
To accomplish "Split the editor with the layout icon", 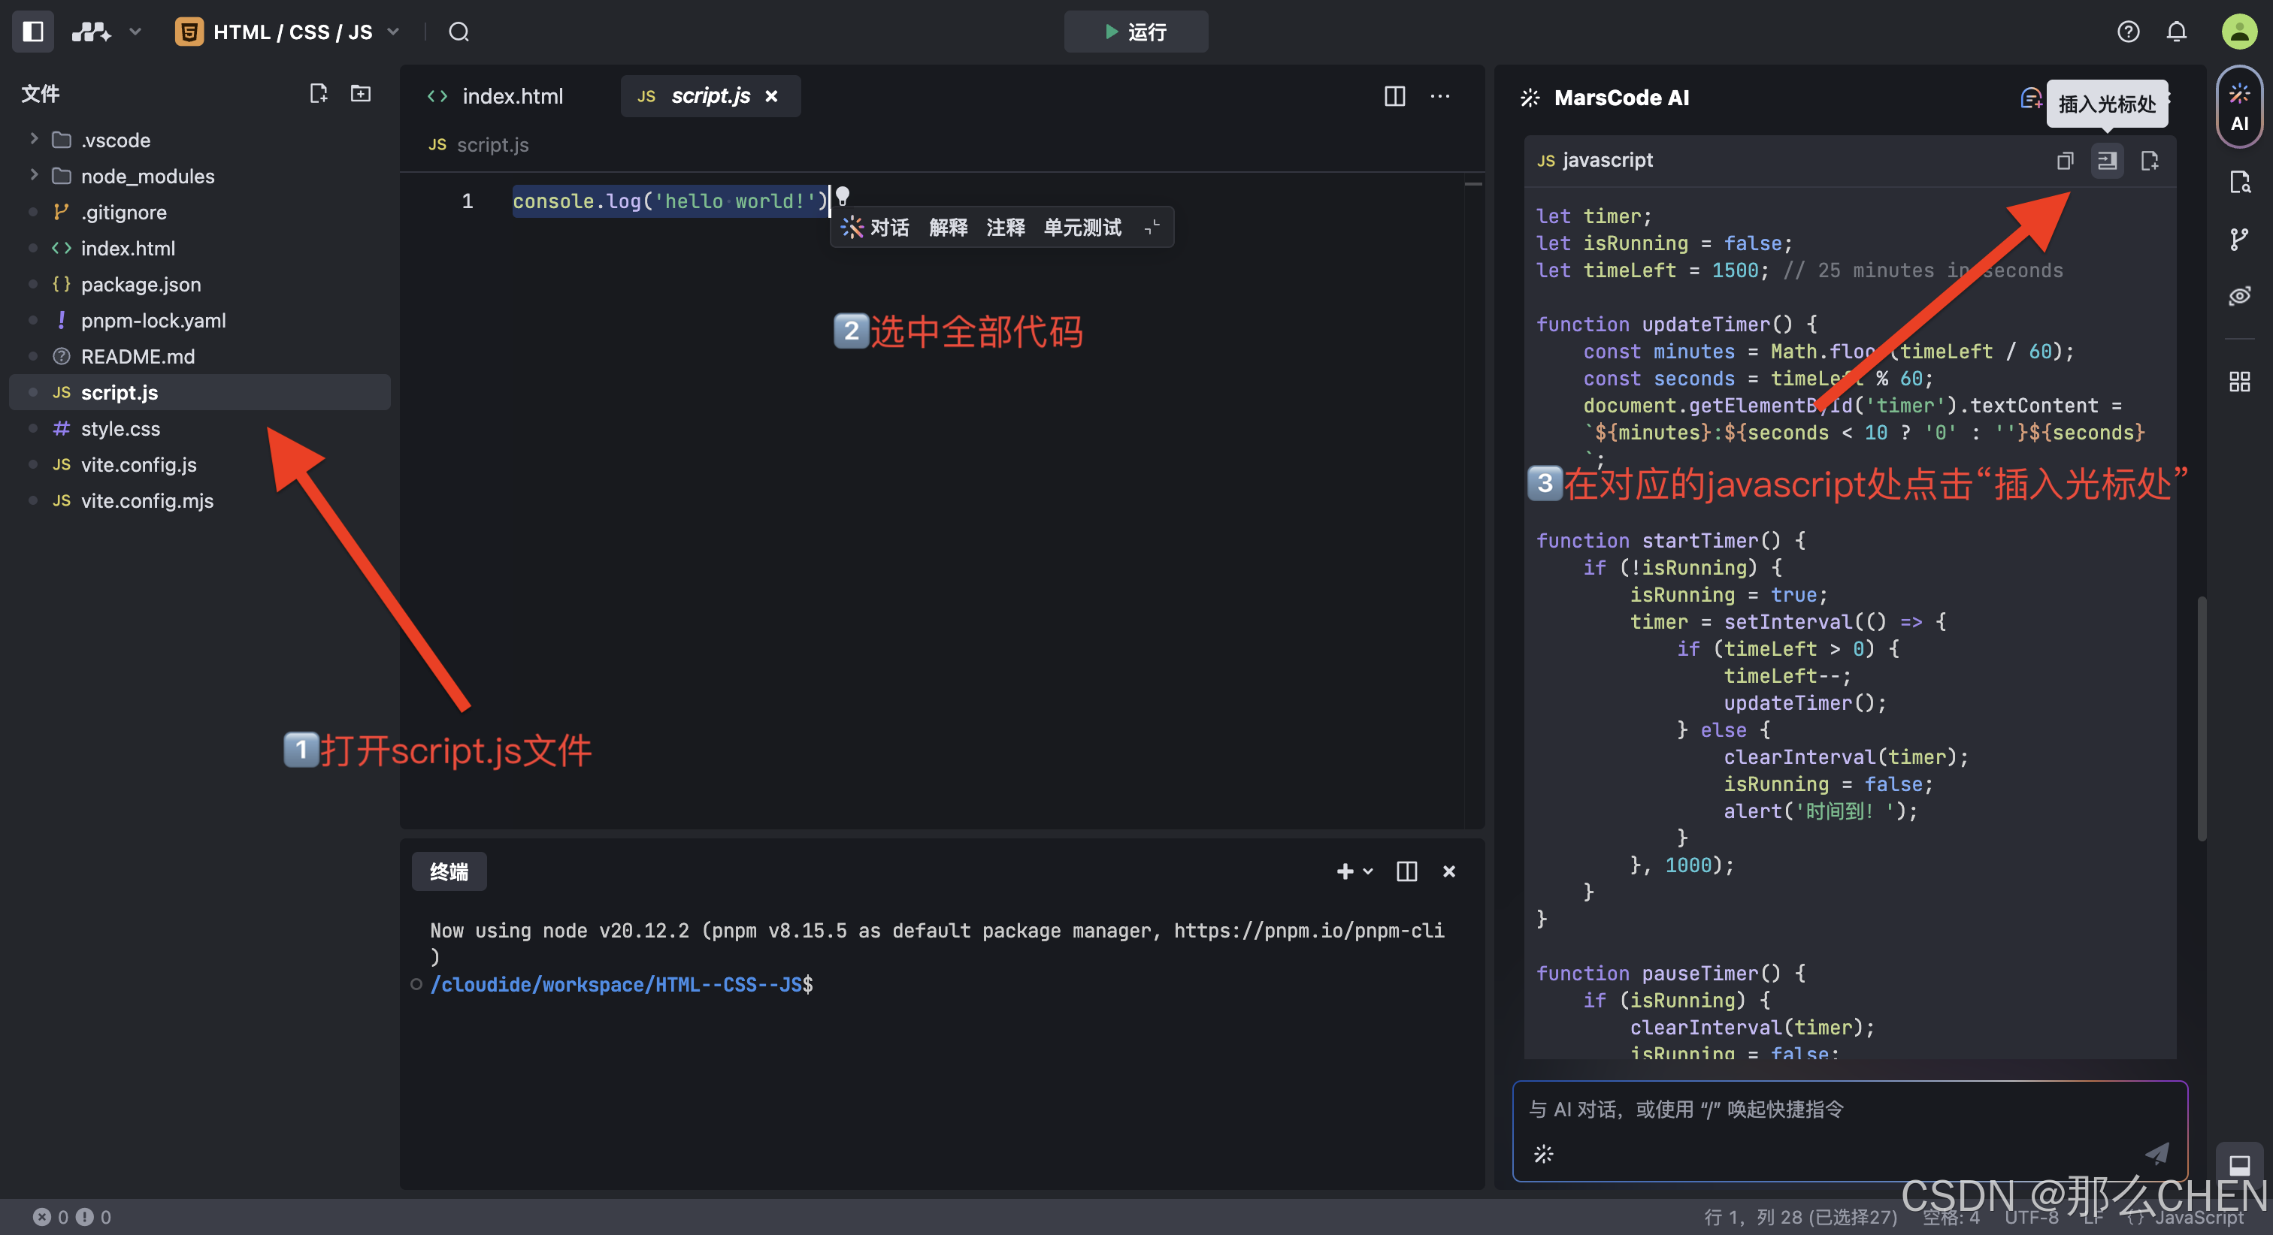I will point(1394,96).
